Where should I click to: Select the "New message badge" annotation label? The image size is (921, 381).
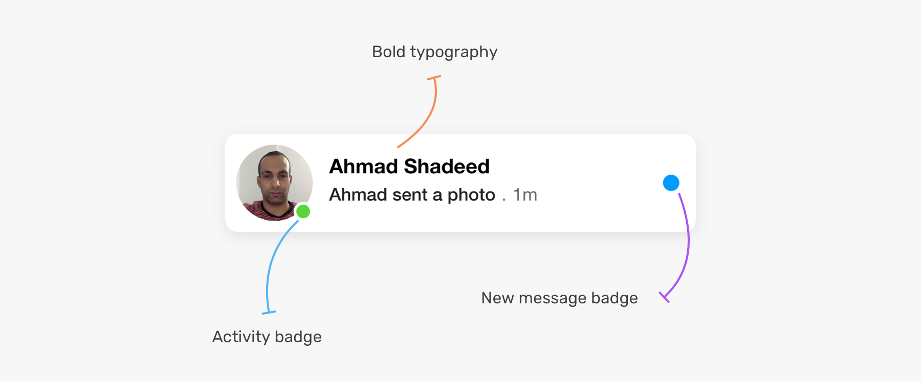click(x=559, y=298)
